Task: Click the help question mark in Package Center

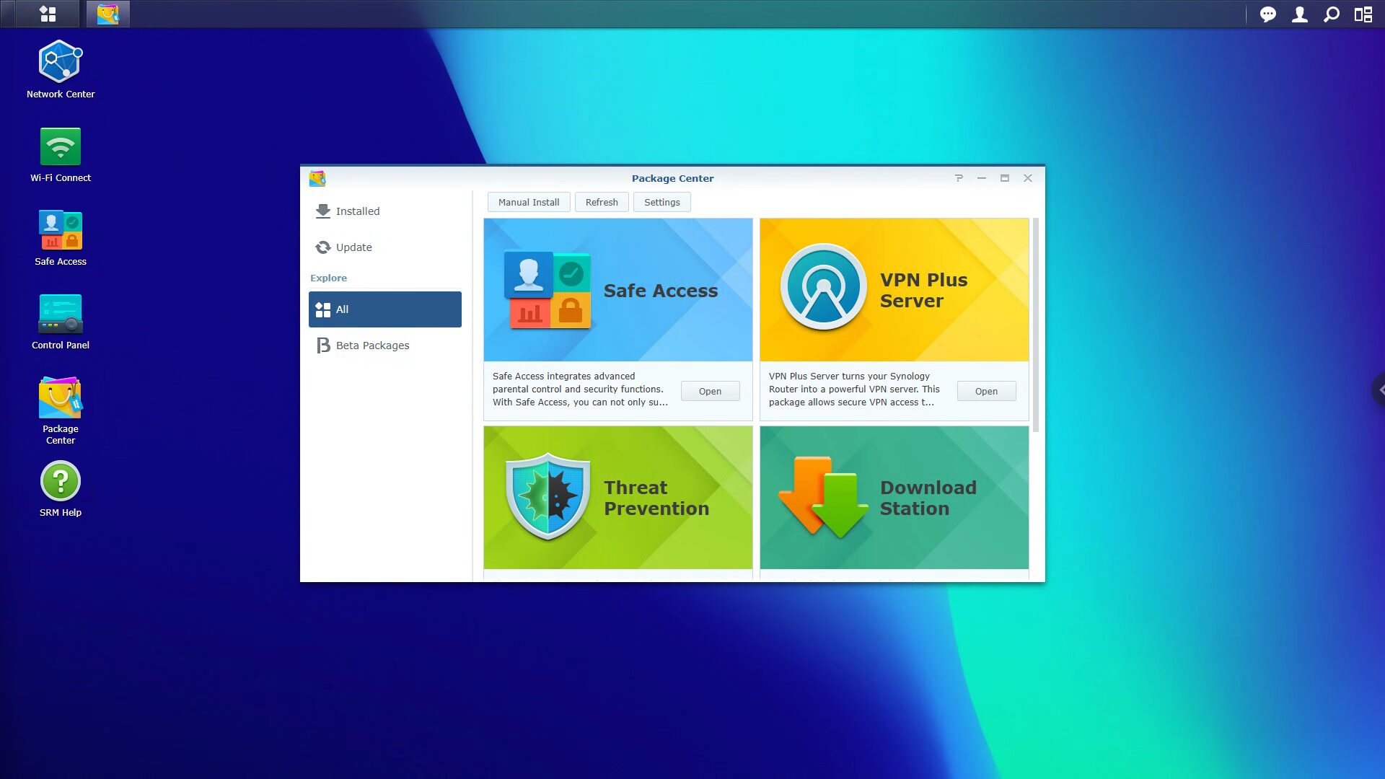Action: coord(959,178)
